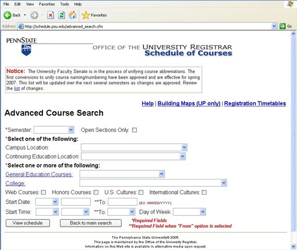Open Favorites star in toolbar
The height and width of the screenshot is (250, 297).
point(86,15)
